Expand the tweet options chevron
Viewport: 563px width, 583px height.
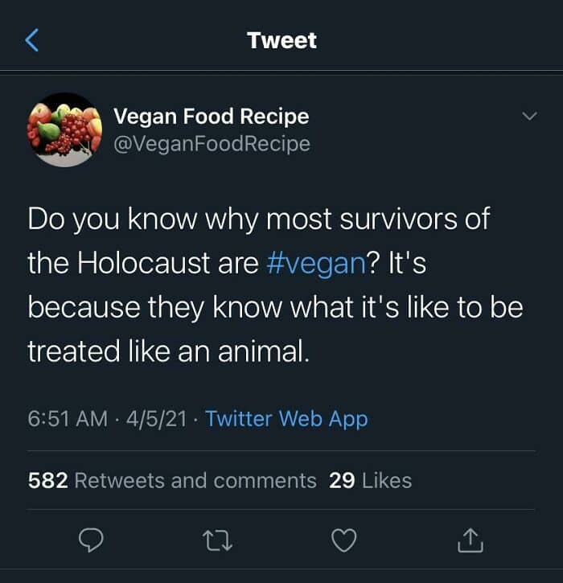[x=529, y=117]
